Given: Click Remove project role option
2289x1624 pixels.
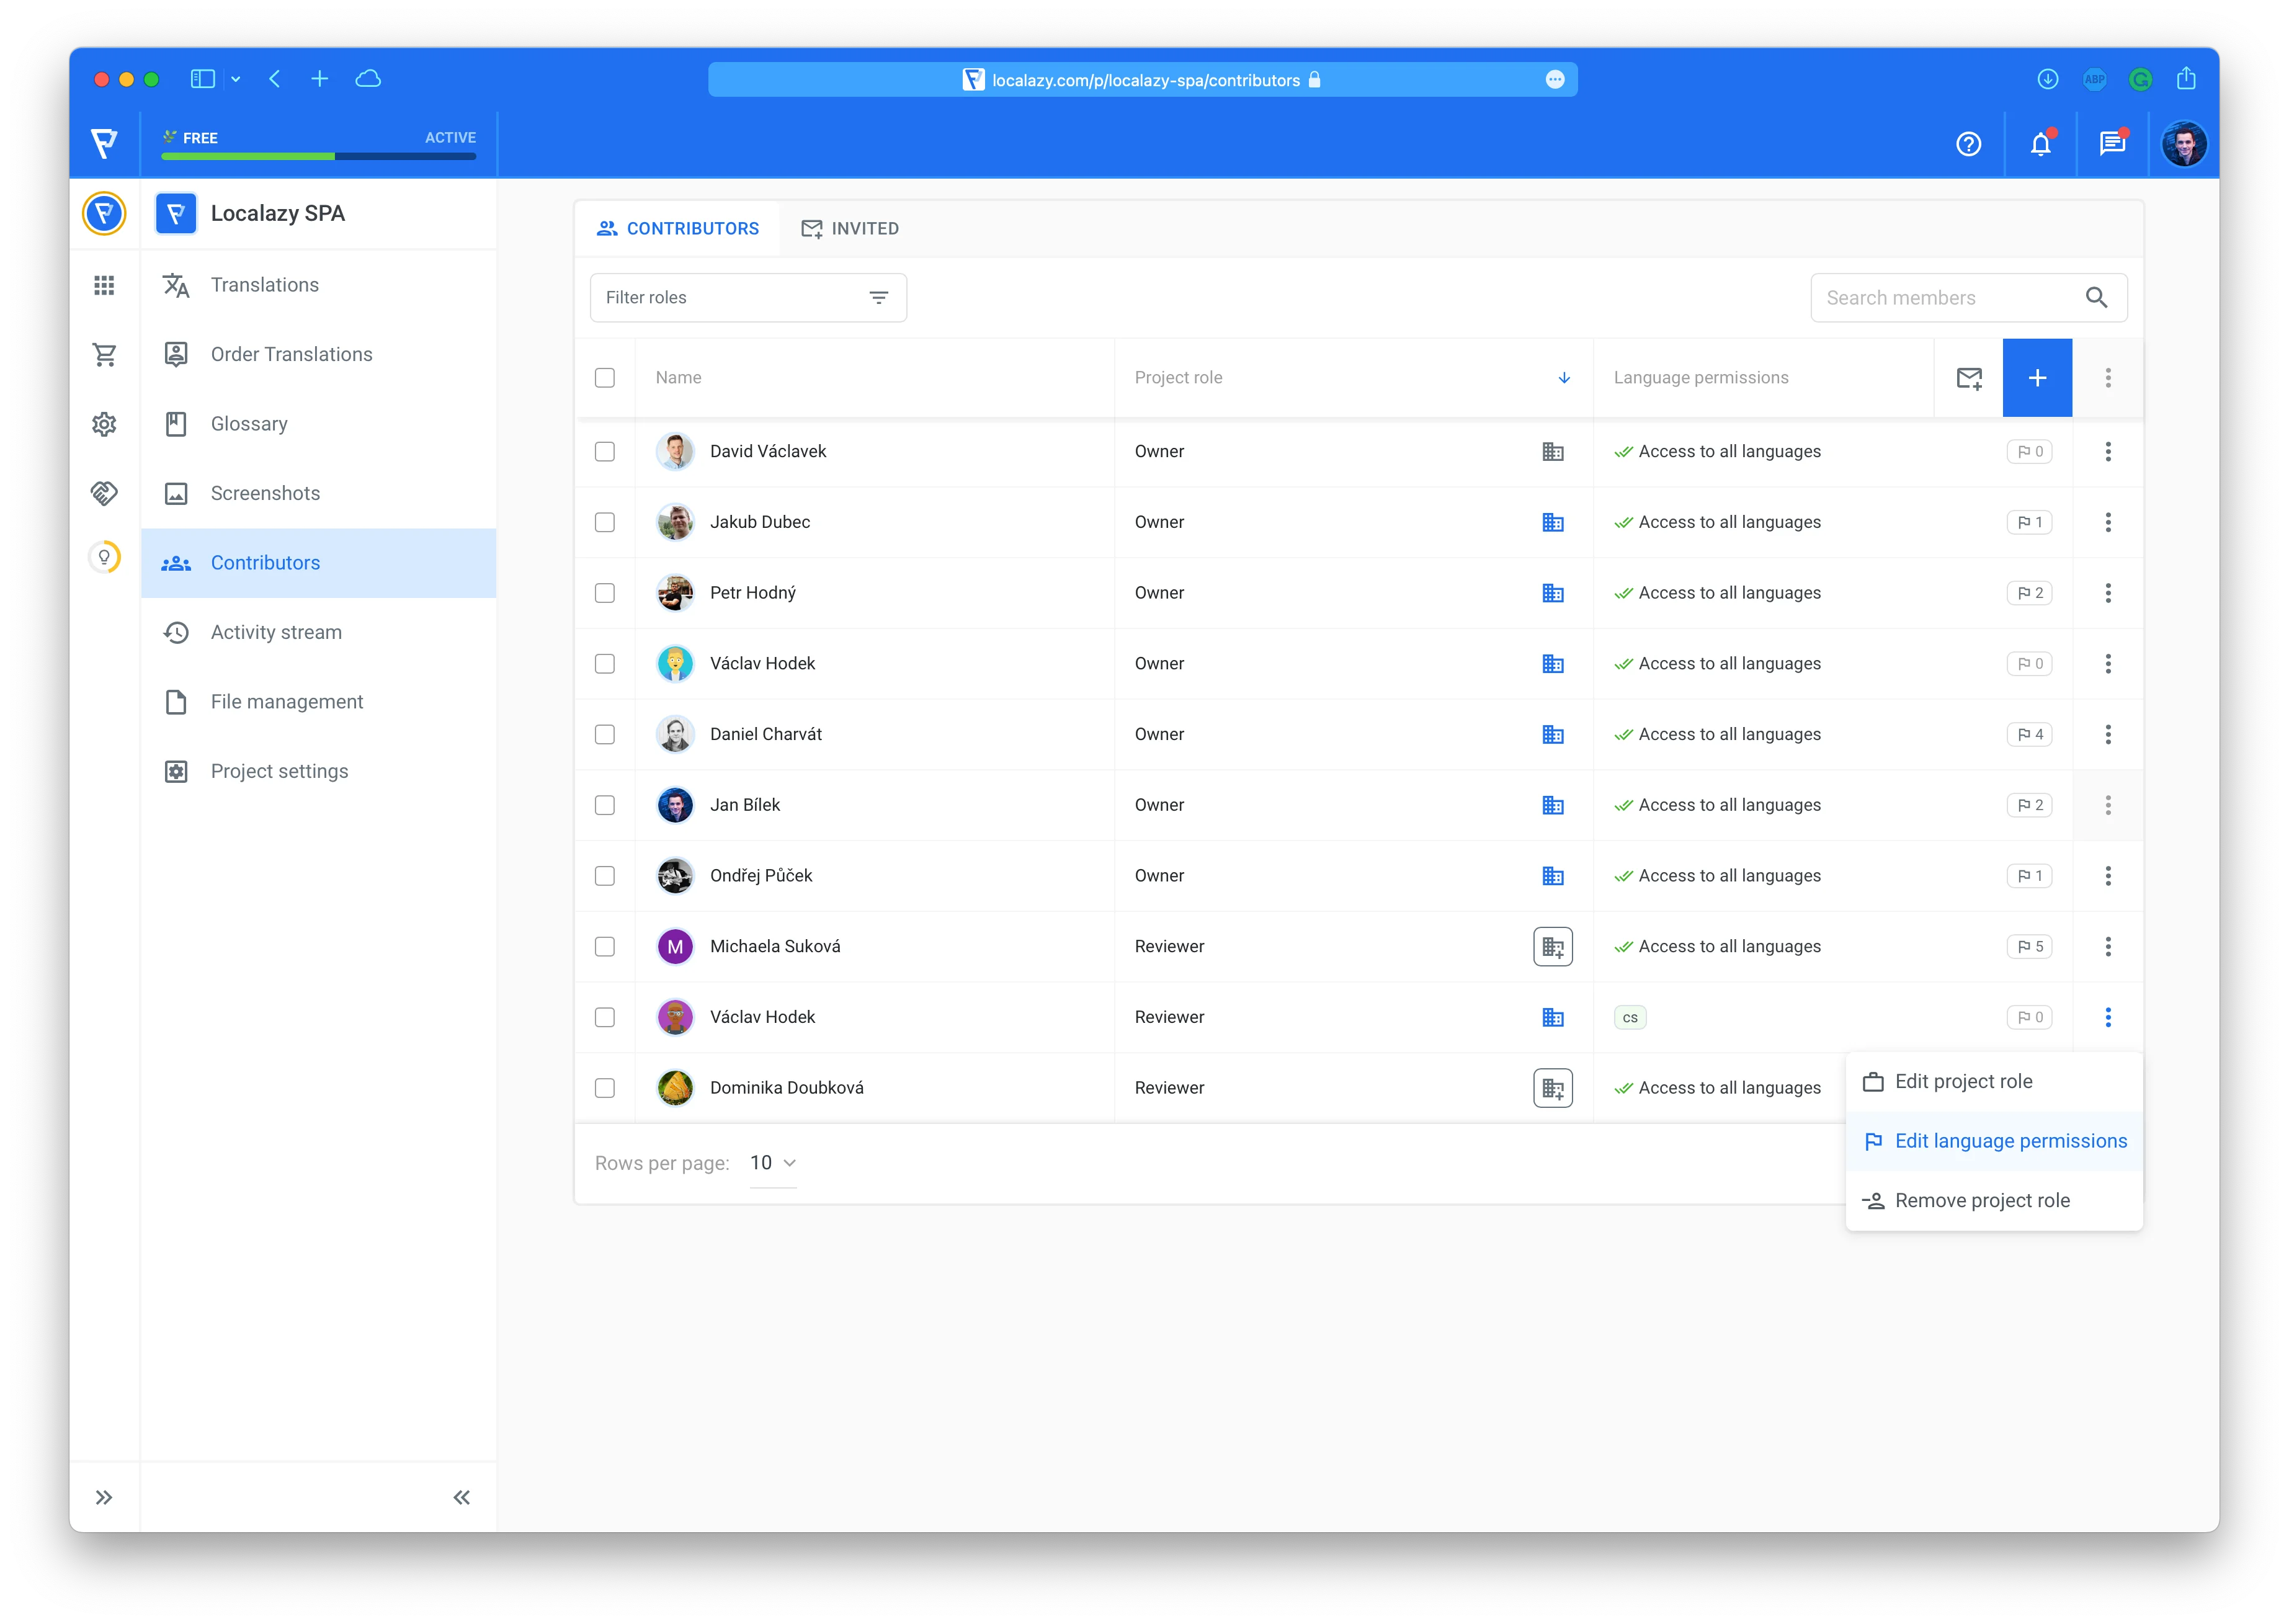Looking at the screenshot, I should (1981, 1200).
